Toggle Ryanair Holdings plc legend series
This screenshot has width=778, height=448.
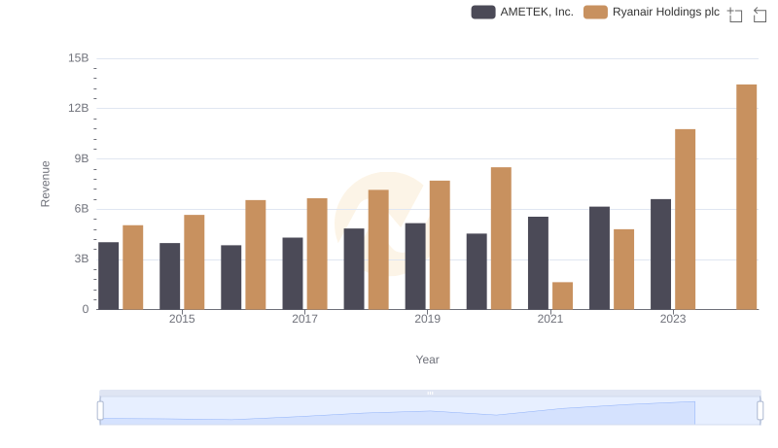tap(652, 12)
